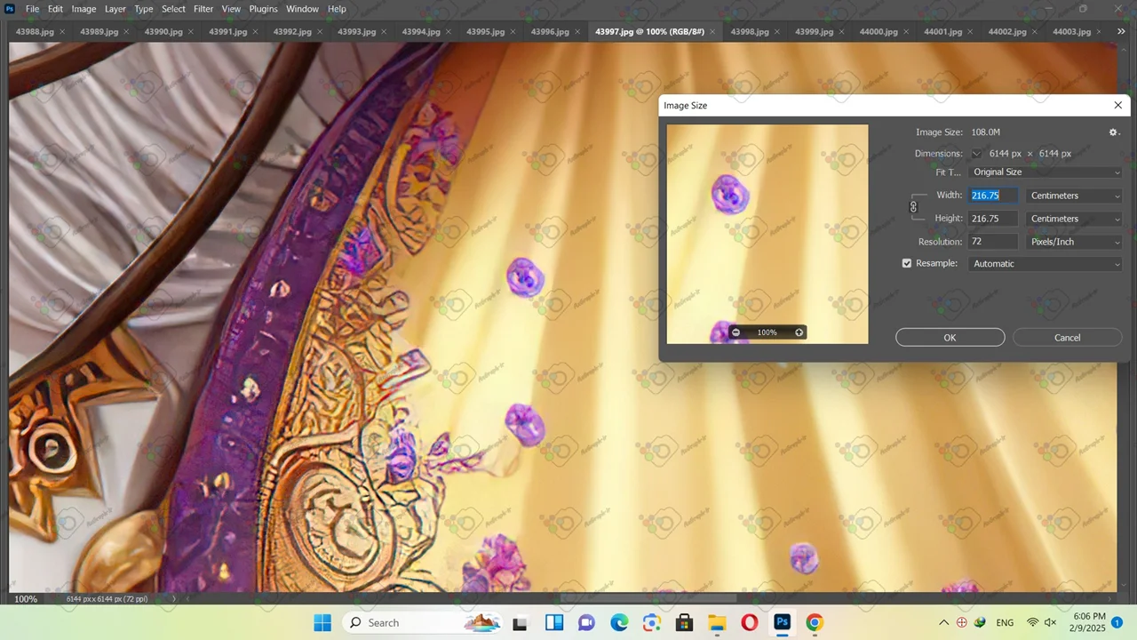Screen dimensions: 1137x640
Task: Zoom out the dialog preview with minus
Action: point(735,332)
